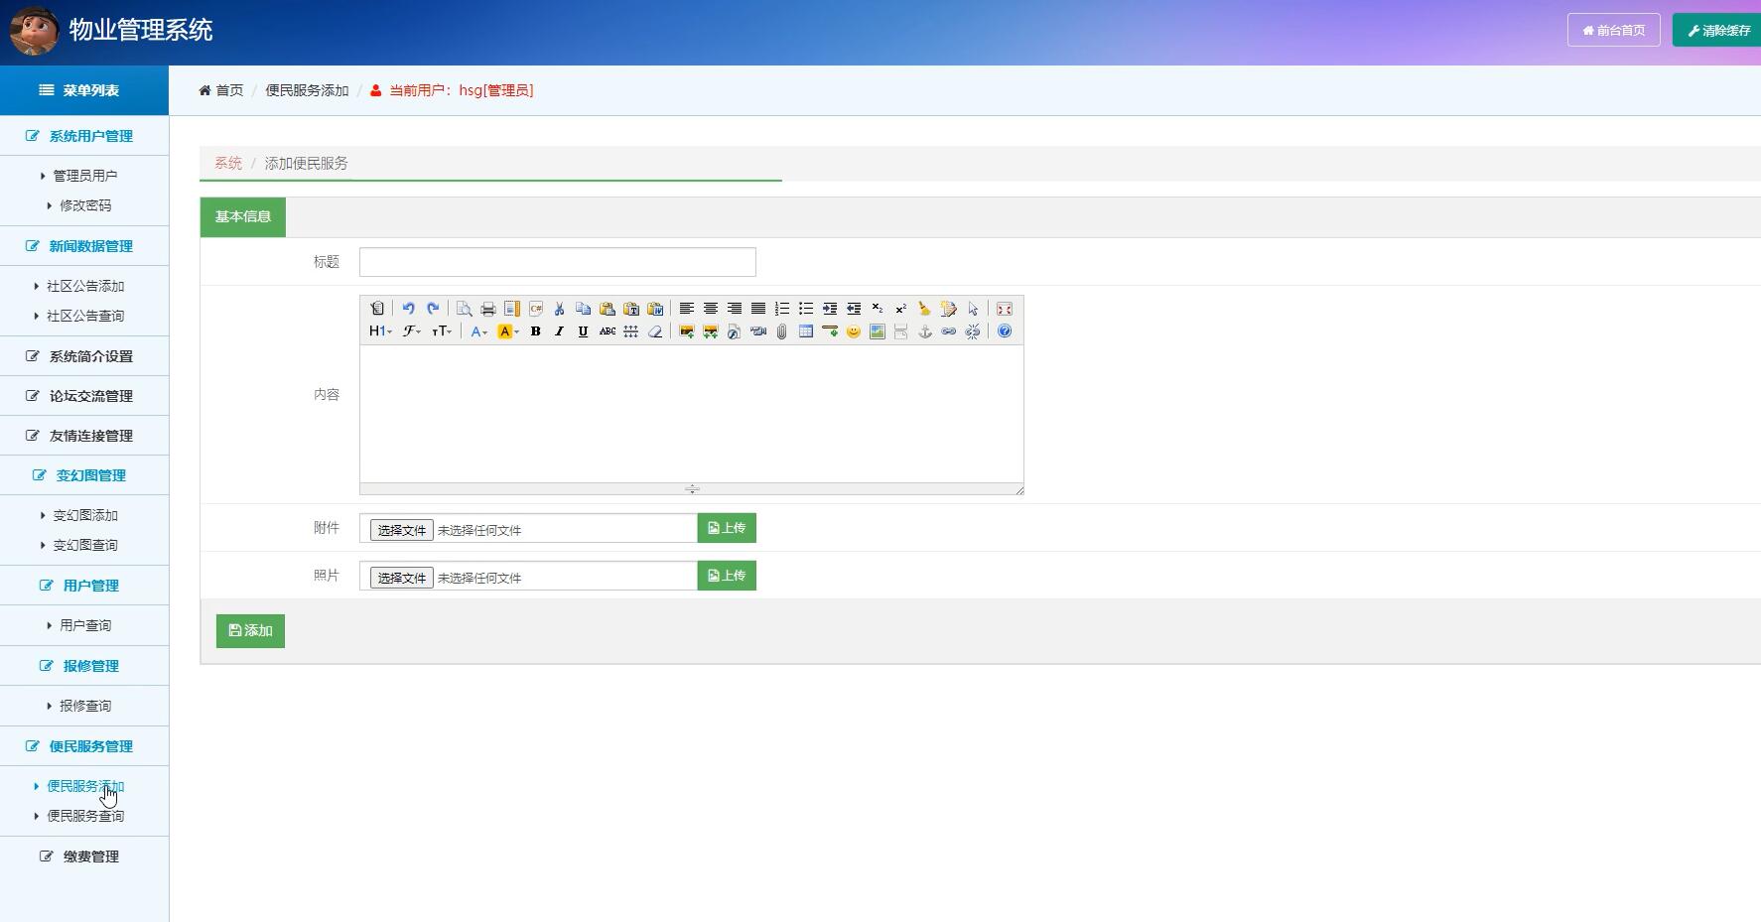1761x922 pixels.
Task: Click the green 添加 submit button
Action: pyautogui.click(x=250, y=631)
